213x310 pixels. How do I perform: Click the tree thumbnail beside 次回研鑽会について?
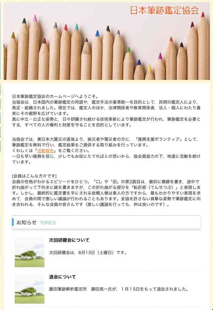pos(30,252)
